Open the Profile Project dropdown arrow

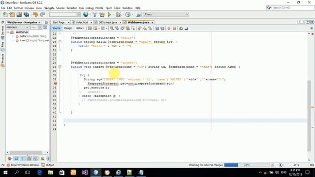[x=132, y=14]
